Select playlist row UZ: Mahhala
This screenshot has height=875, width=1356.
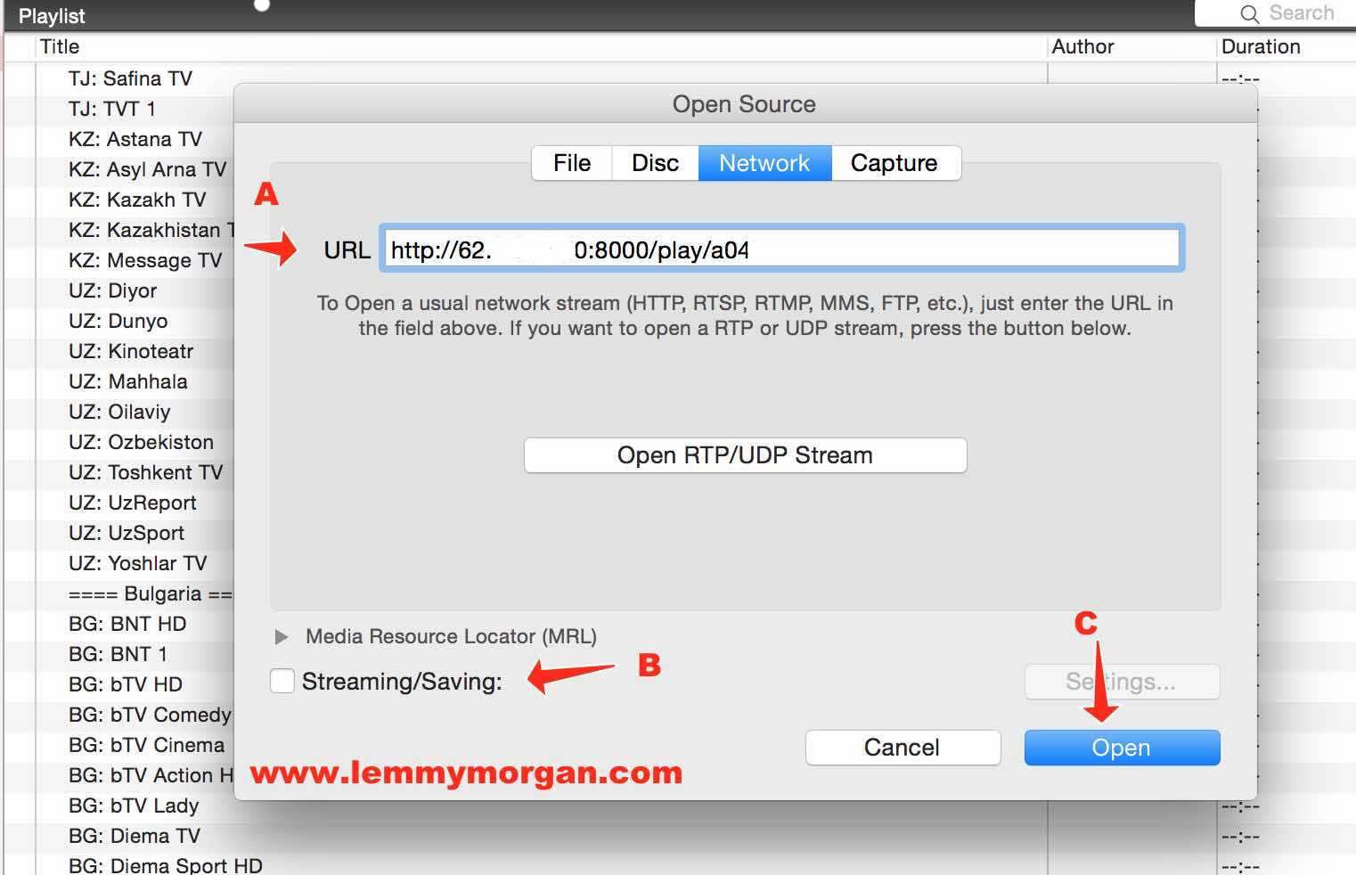pyautogui.click(x=128, y=381)
